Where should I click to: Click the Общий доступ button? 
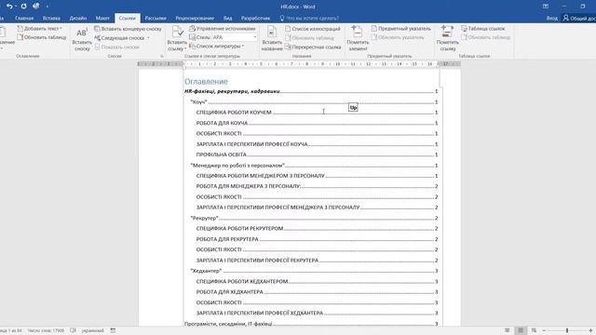(579, 18)
